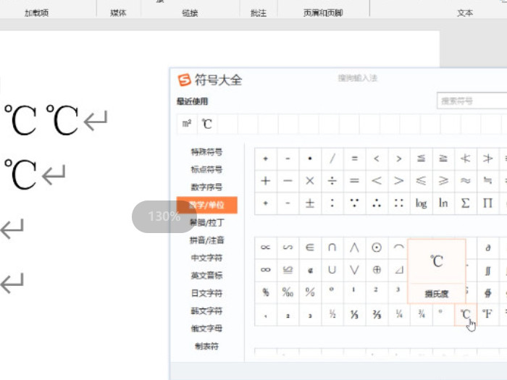Insert the proportional-to ∝ symbol

pyautogui.click(x=266, y=248)
